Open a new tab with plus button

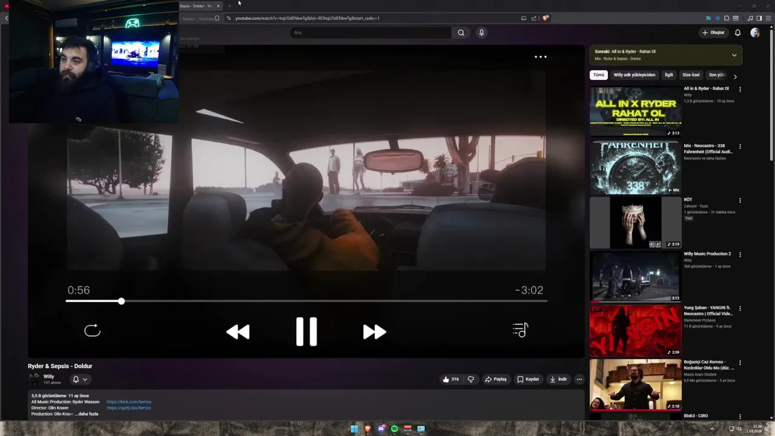click(x=229, y=6)
